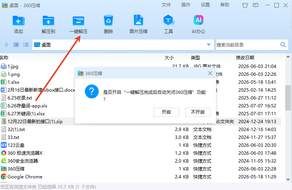Go up one directory with the up arrow
Screen dimensions: 292x190
[x=6, y=45]
